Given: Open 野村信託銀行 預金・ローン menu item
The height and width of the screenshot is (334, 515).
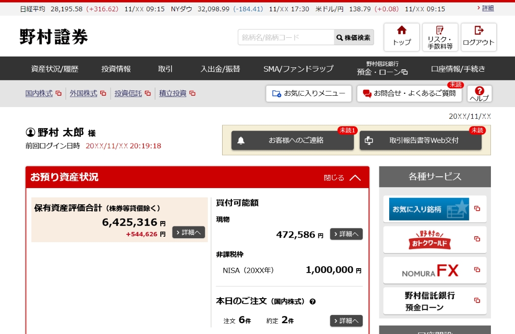Looking at the screenshot, I should (x=382, y=68).
